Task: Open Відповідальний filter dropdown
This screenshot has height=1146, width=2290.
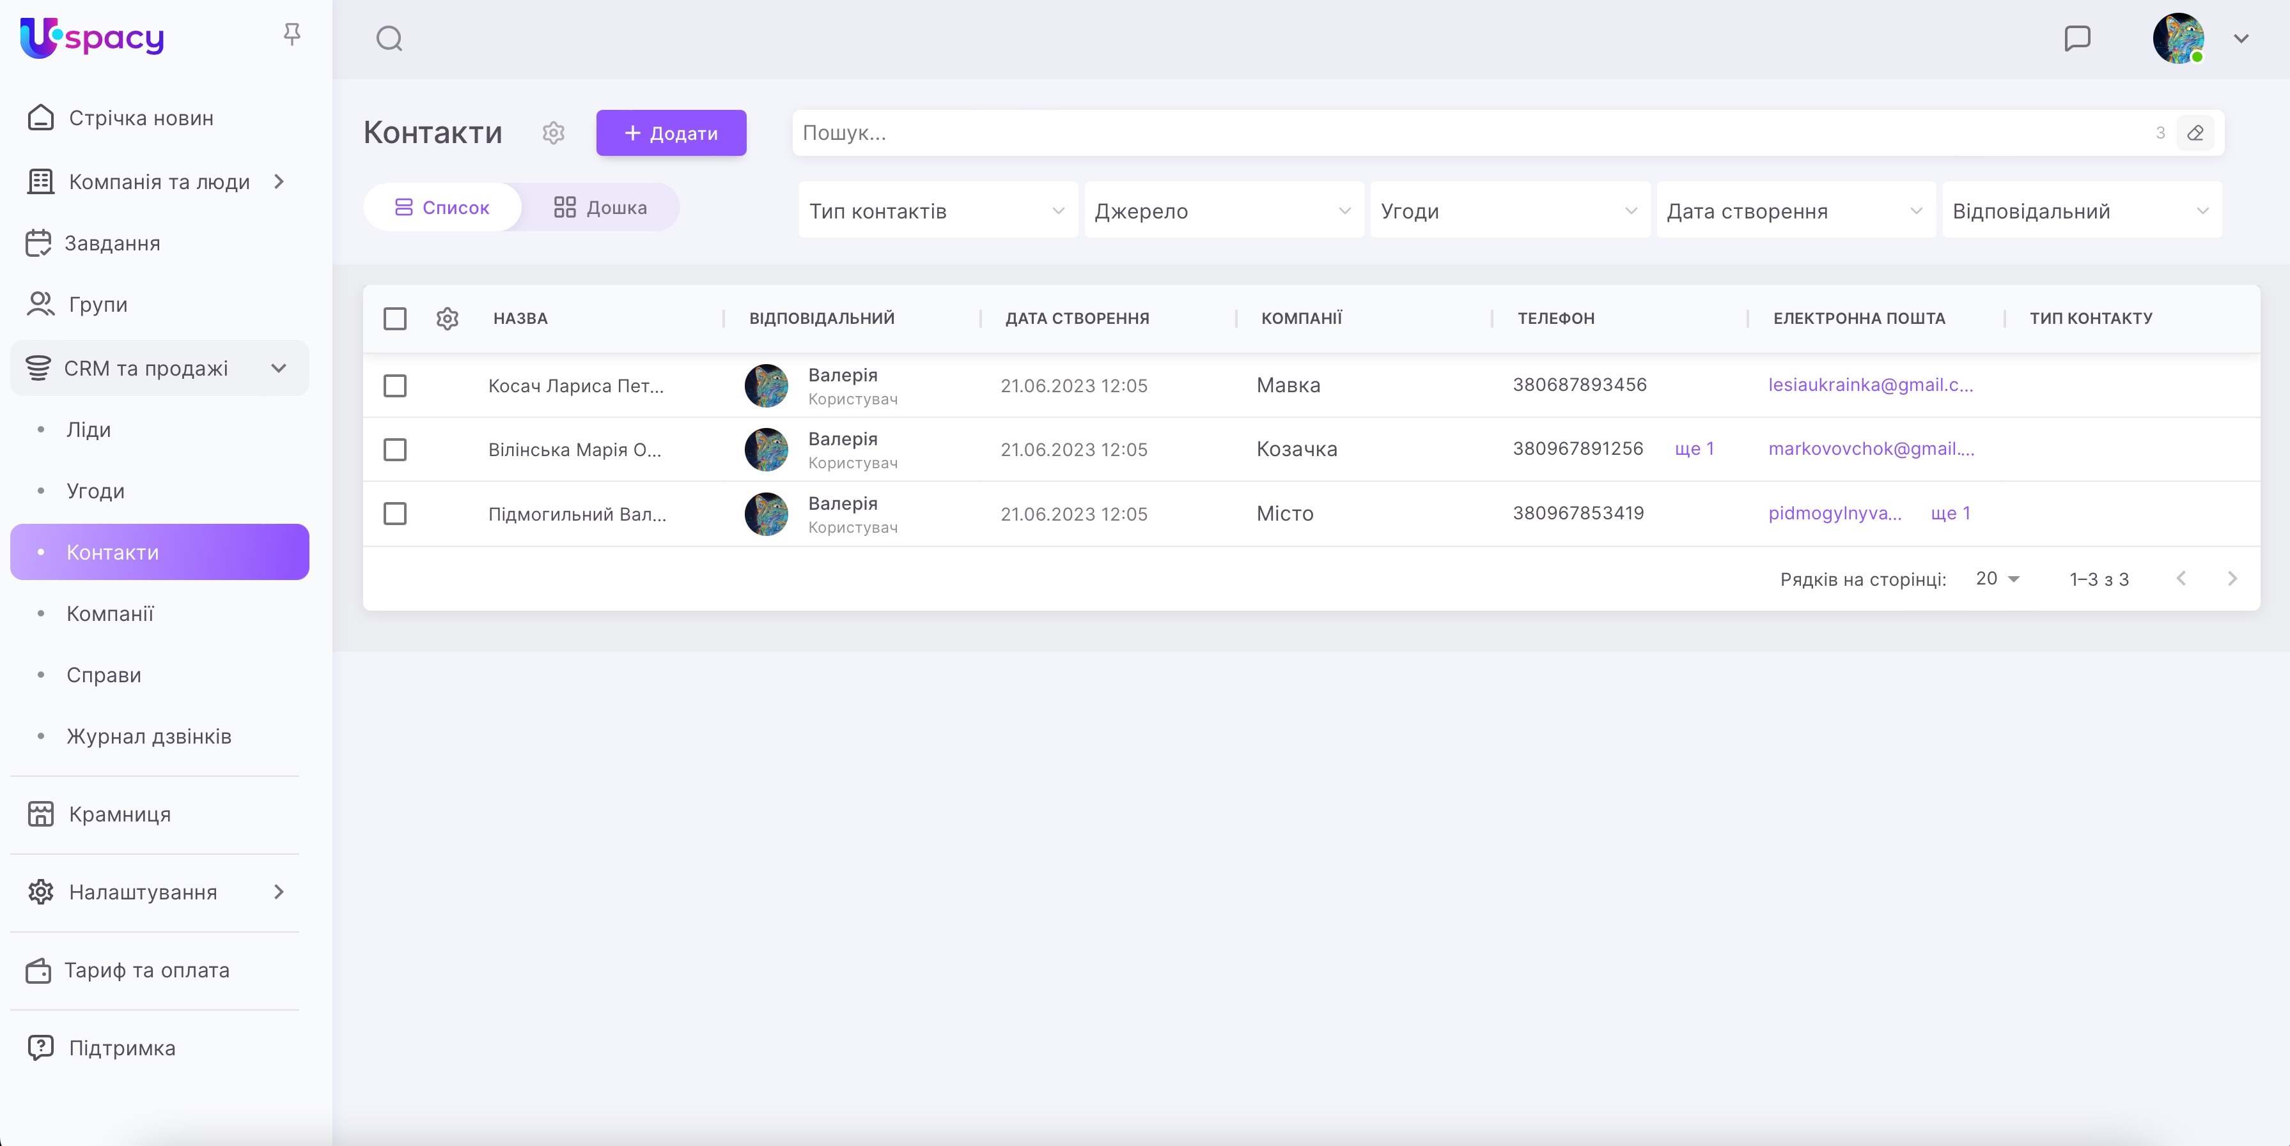Action: tap(2080, 211)
